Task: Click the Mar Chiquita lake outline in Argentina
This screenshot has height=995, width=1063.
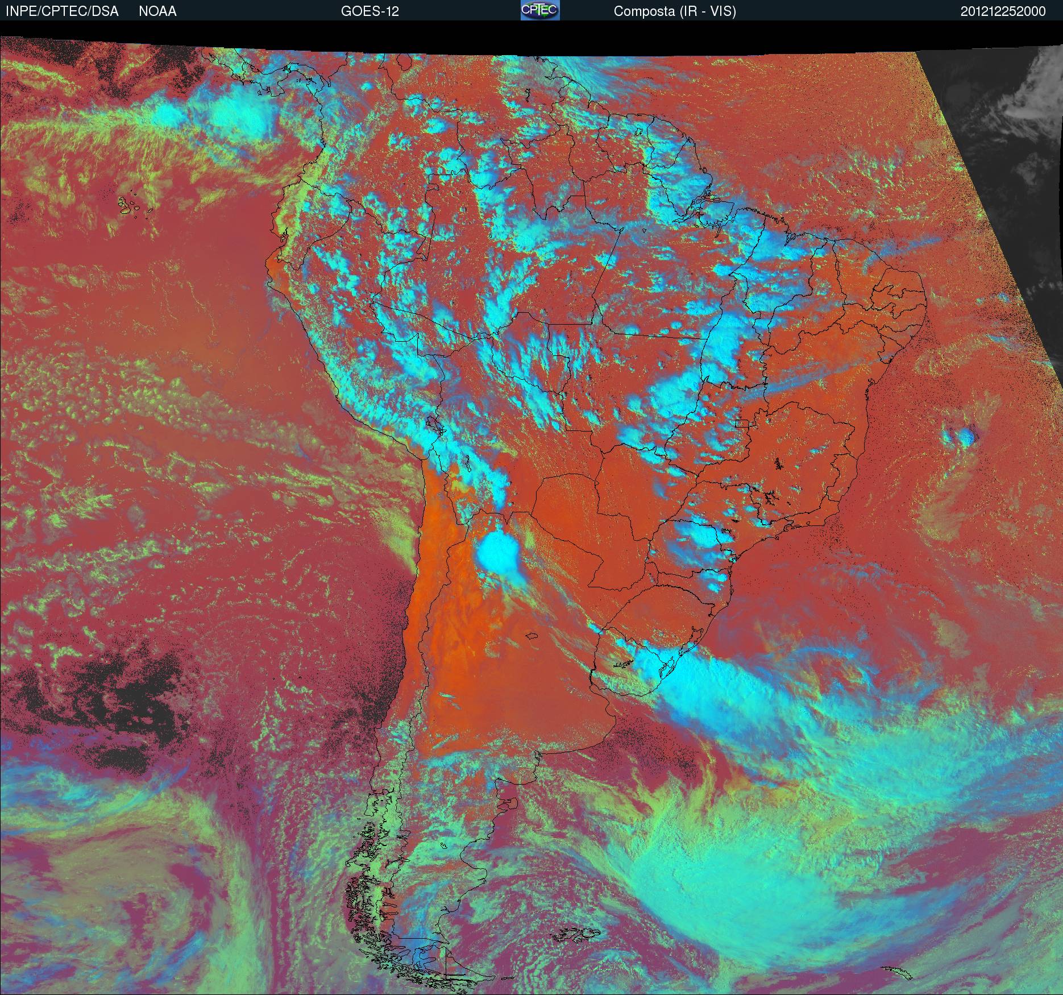Action: tap(532, 637)
